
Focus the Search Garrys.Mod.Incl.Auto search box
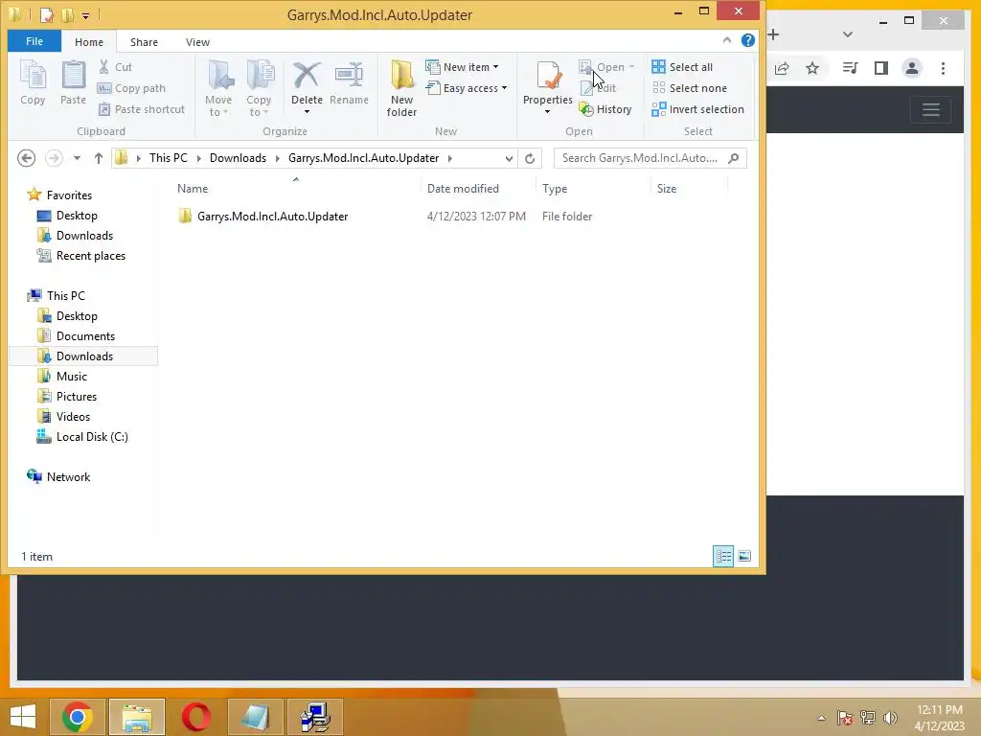(650, 158)
